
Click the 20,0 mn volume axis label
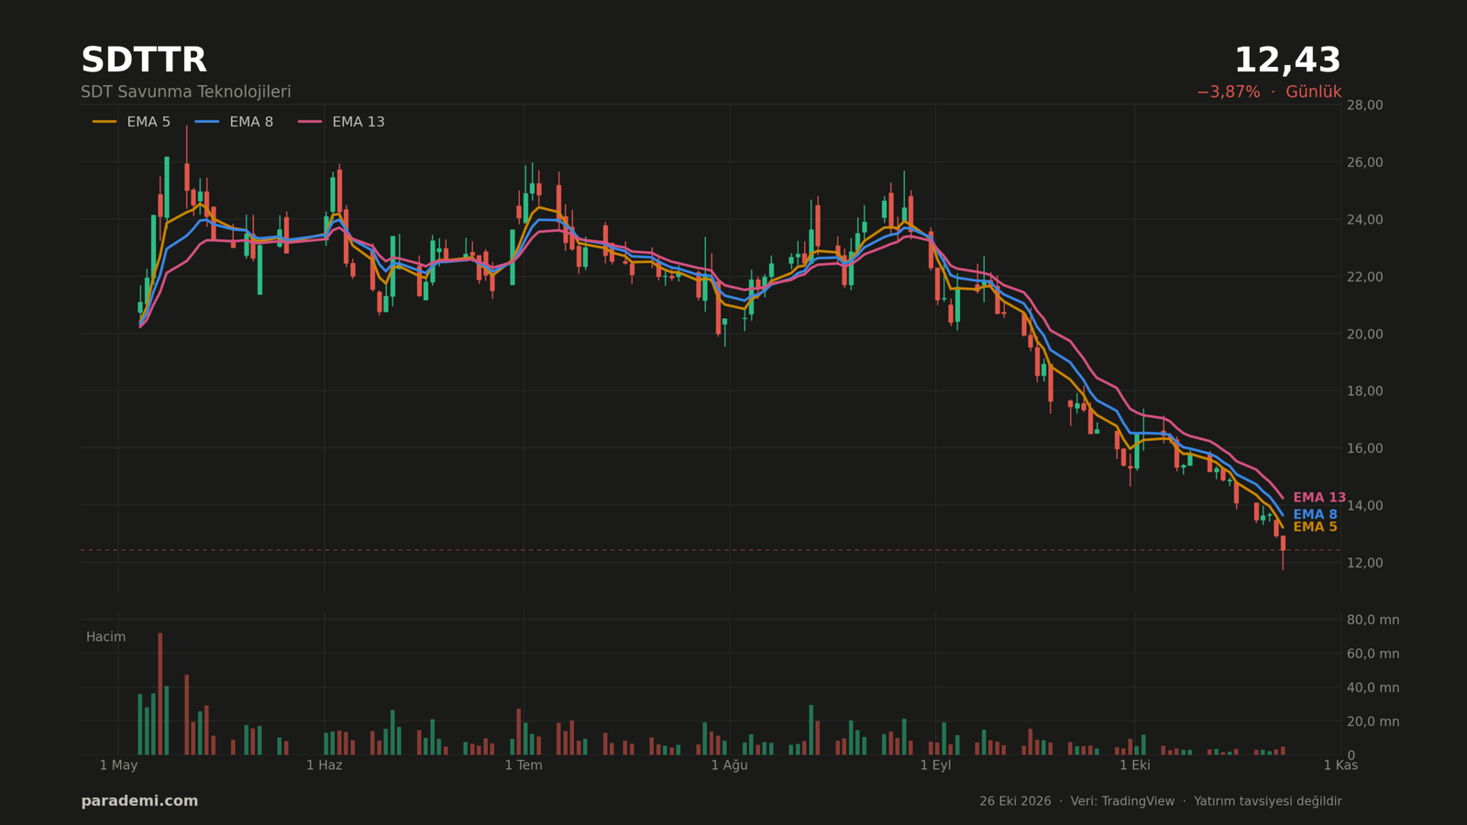[x=1373, y=721]
